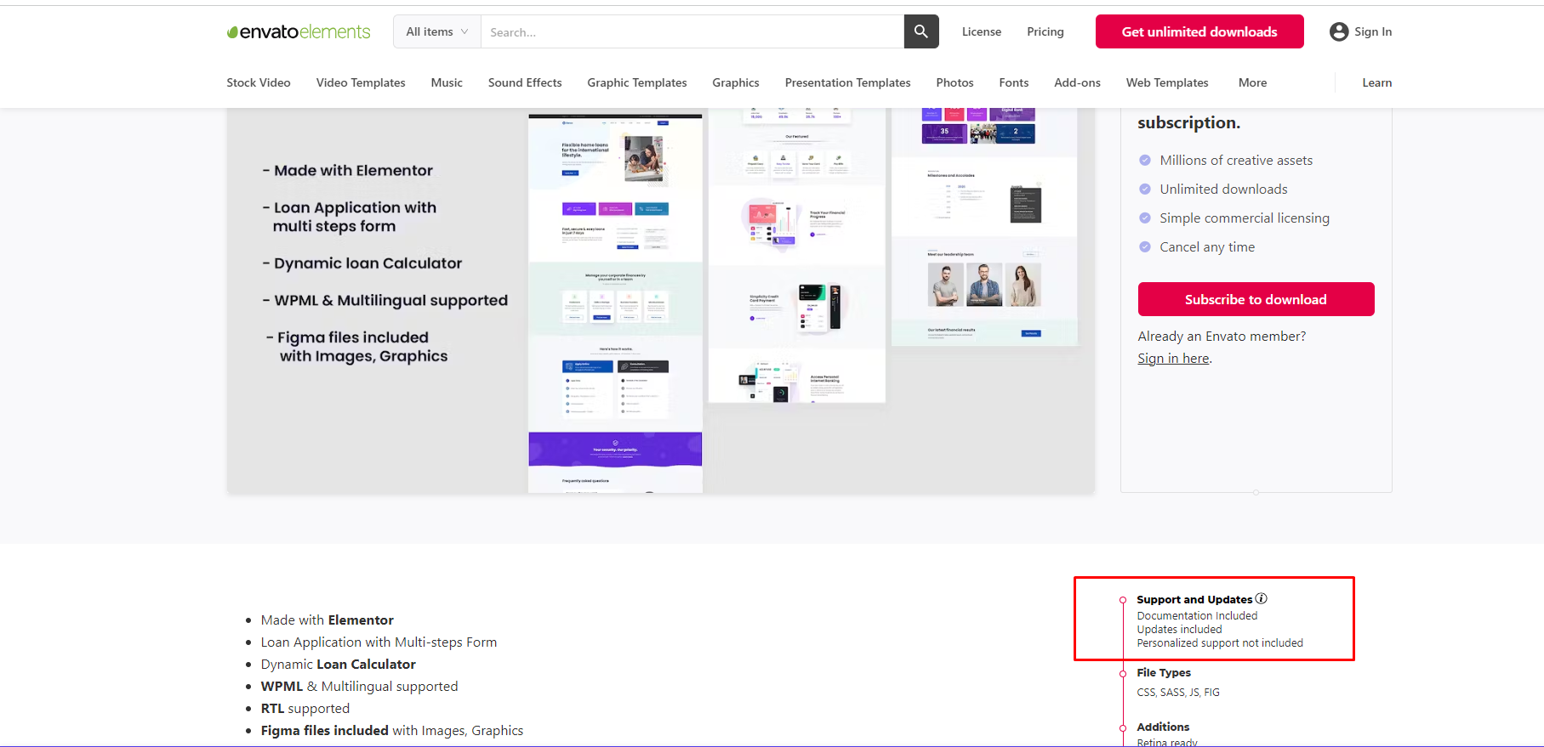Select Graphic Templates in navigation
Viewport: 1544px width, 747px height.
pyautogui.click(x=637, y=82)
